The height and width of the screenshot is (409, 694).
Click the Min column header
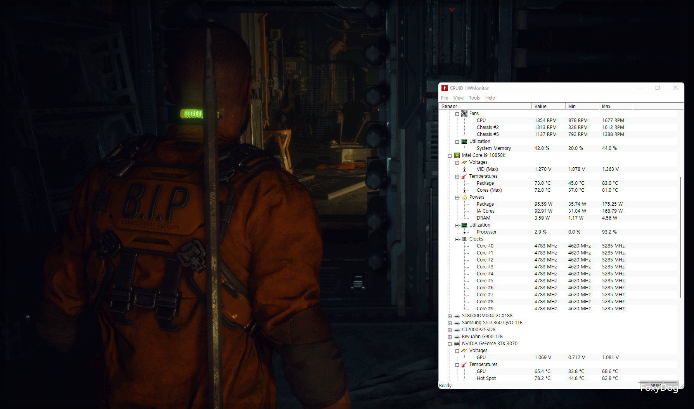[x=582, y=107]
